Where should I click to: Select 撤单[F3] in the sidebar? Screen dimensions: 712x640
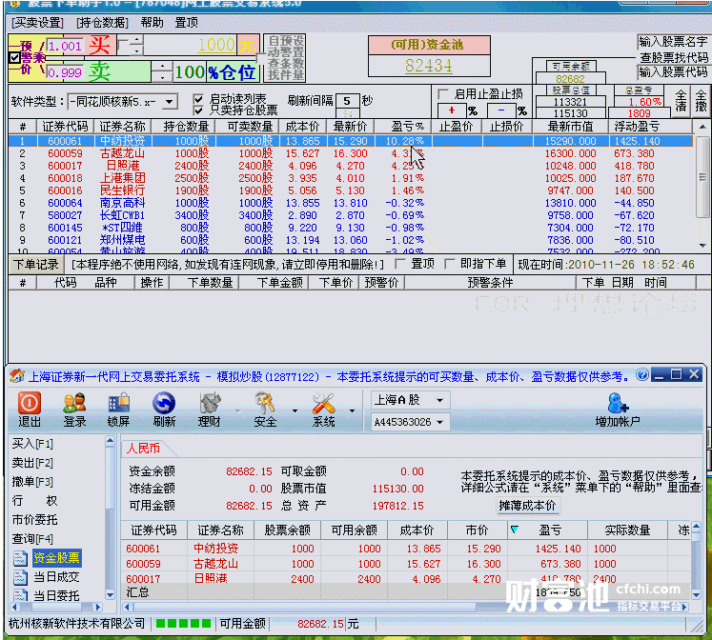point(32,481)
